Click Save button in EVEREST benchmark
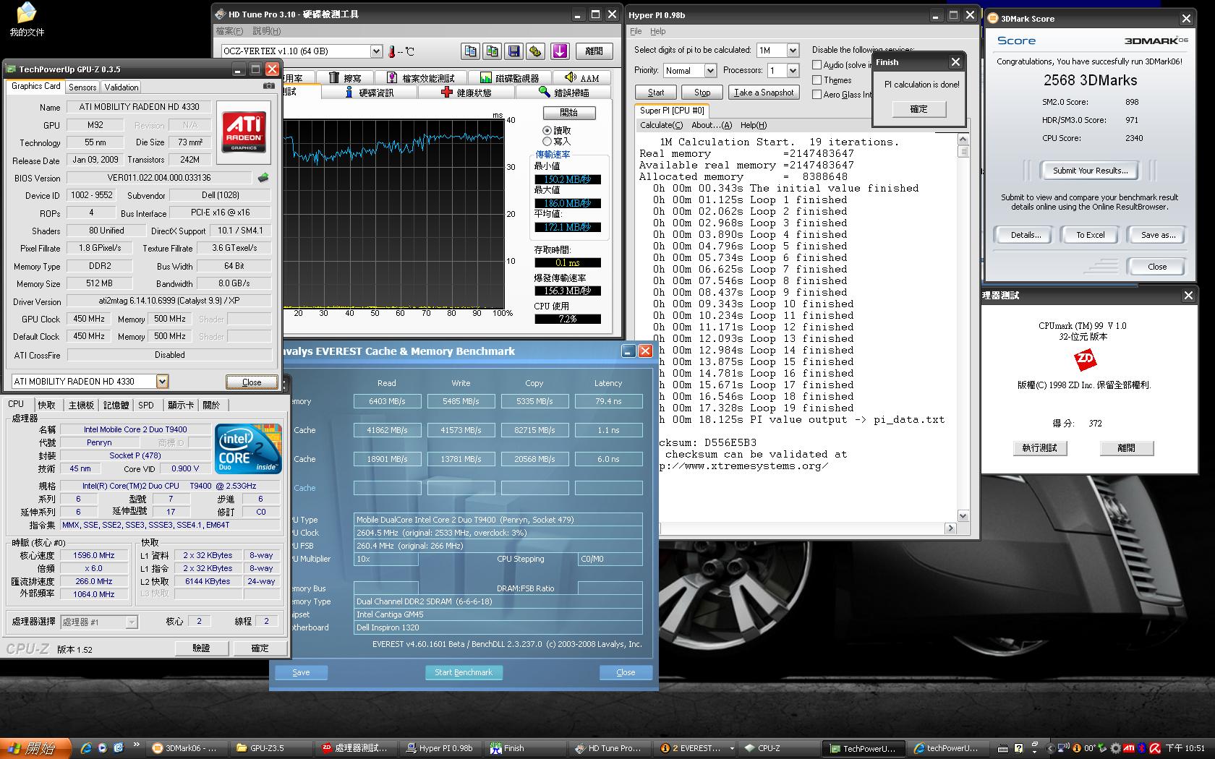 [301, 672]
